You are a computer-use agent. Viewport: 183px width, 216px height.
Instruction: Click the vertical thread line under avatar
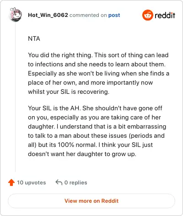(x=15, y=97)
